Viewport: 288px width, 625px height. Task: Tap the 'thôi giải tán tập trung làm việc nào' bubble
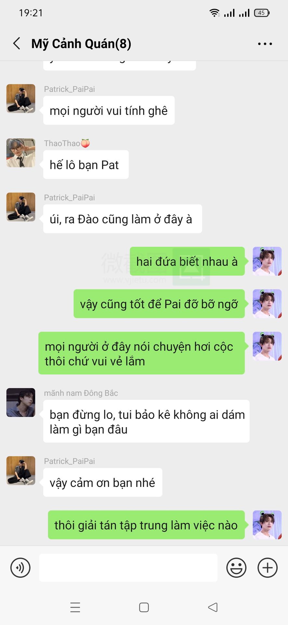146,525
